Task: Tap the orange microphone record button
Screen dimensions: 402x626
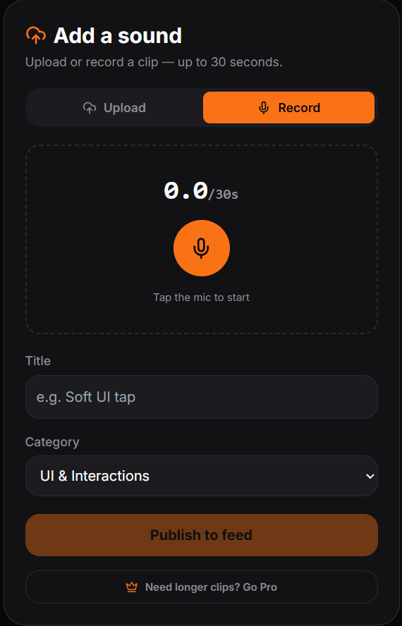Action: [202, 248]
